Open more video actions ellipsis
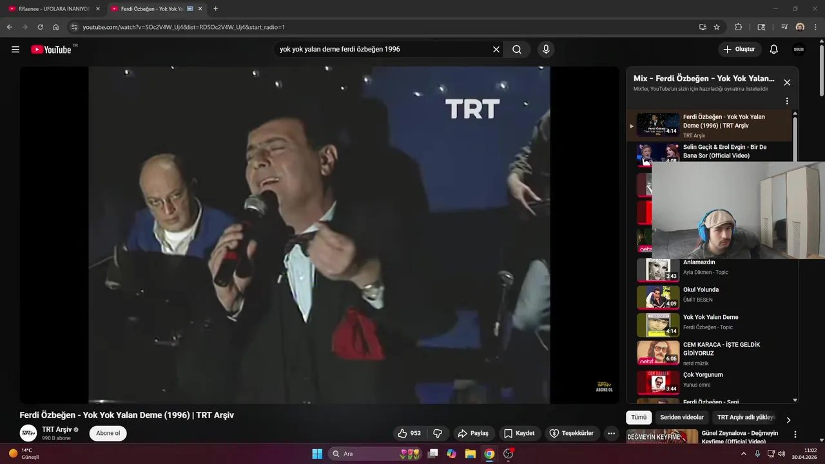825x464 pixels. [612, 433]
